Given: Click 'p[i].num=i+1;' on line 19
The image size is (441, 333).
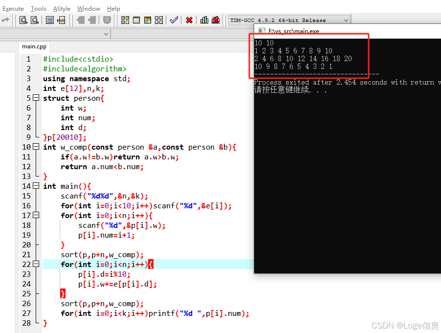Looking at the screenshot, I should [x=107, y=235].
